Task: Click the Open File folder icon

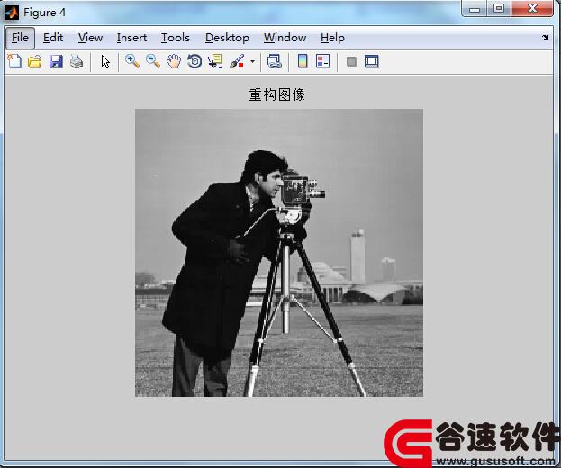Action: click(x=35, y=61)
